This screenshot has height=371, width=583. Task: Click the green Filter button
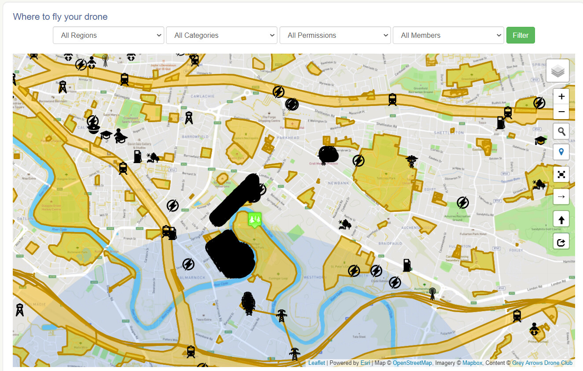520,35
